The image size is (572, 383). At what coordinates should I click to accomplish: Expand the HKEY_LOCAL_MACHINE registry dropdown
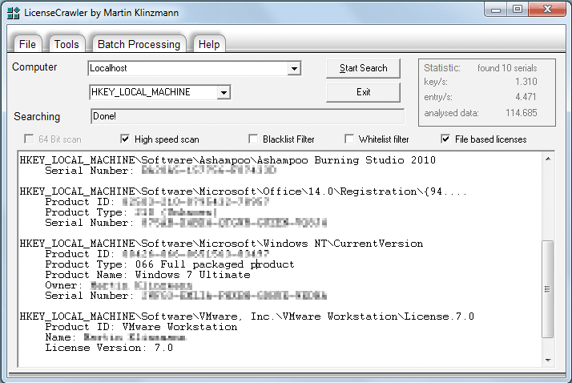tap(224, 92)
